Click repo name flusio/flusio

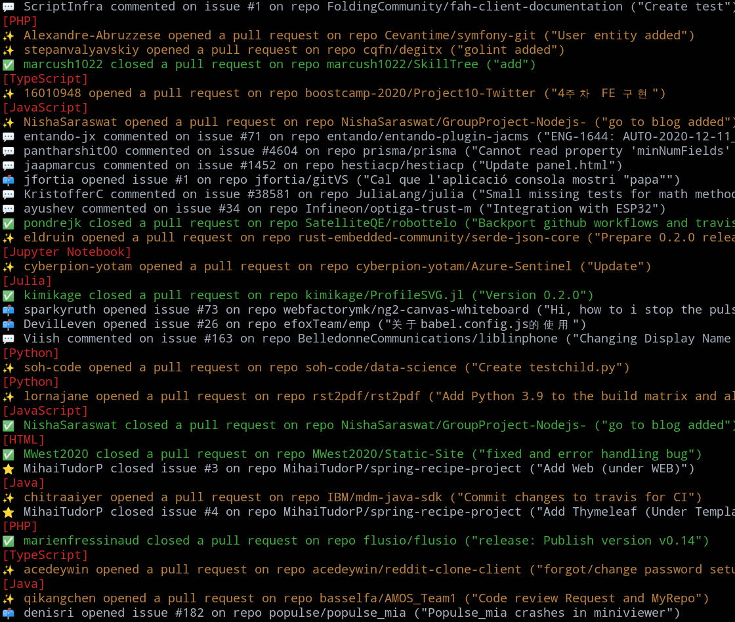409,541
